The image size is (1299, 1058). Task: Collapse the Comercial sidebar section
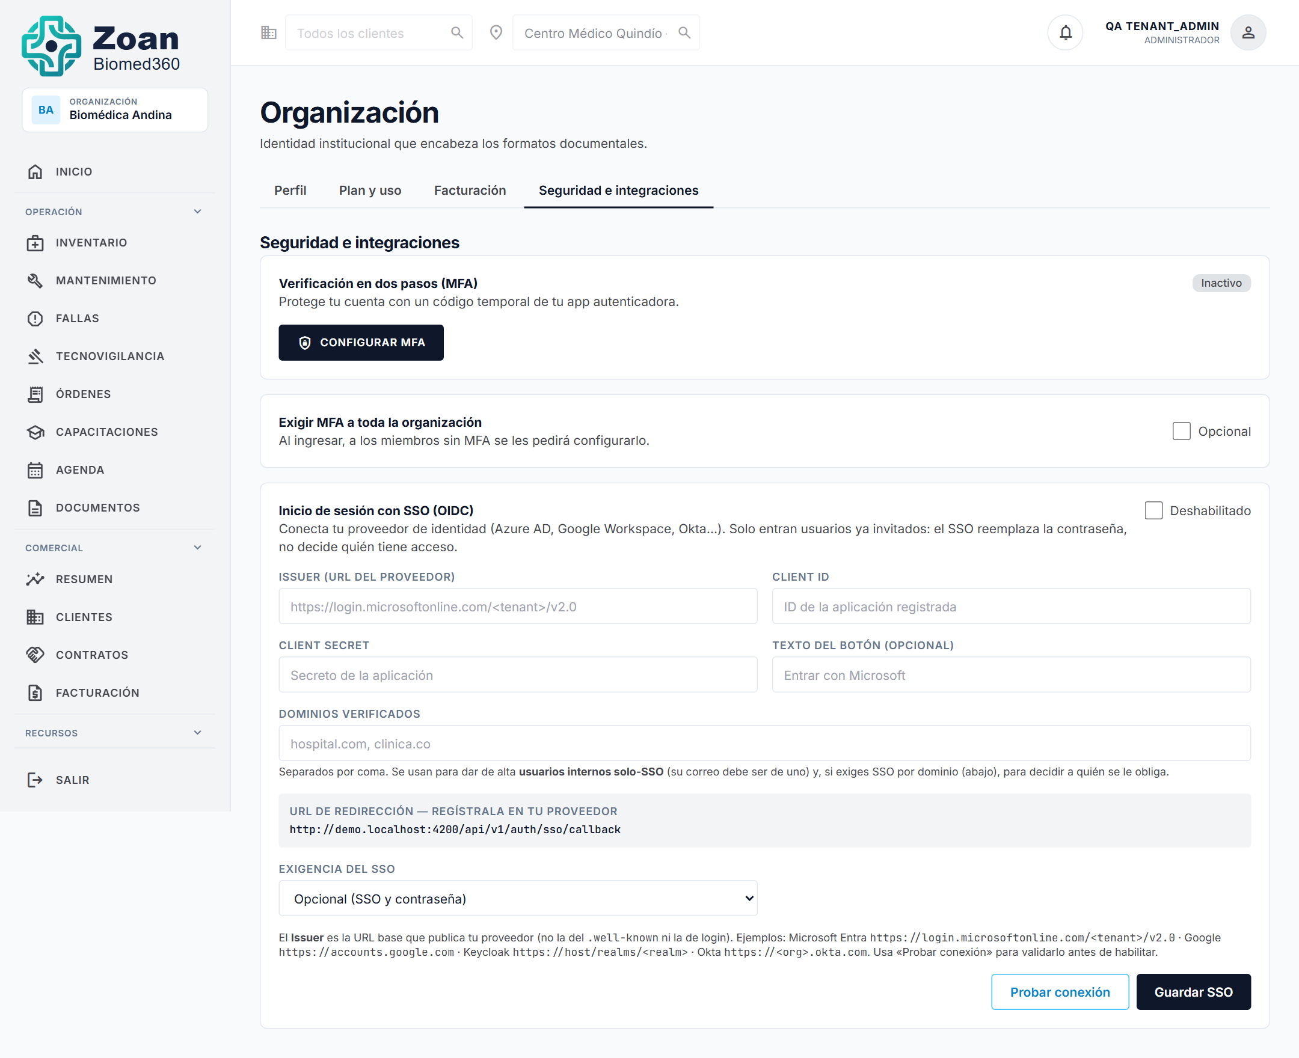tap(197, 547)
